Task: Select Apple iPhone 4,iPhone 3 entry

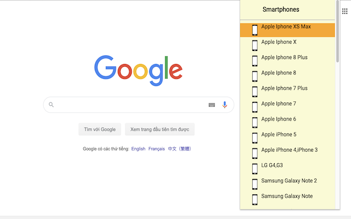Action: (289, 149)
